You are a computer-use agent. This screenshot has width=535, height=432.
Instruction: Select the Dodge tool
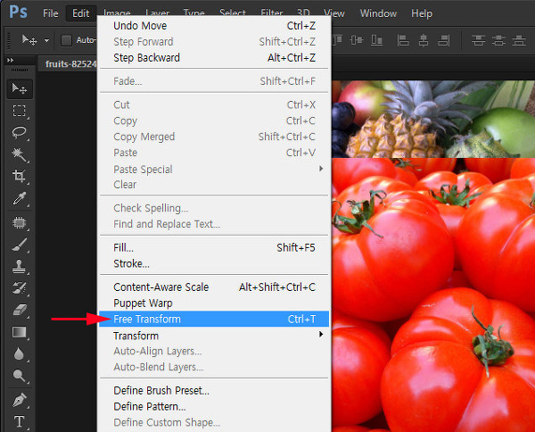(19, 376)
